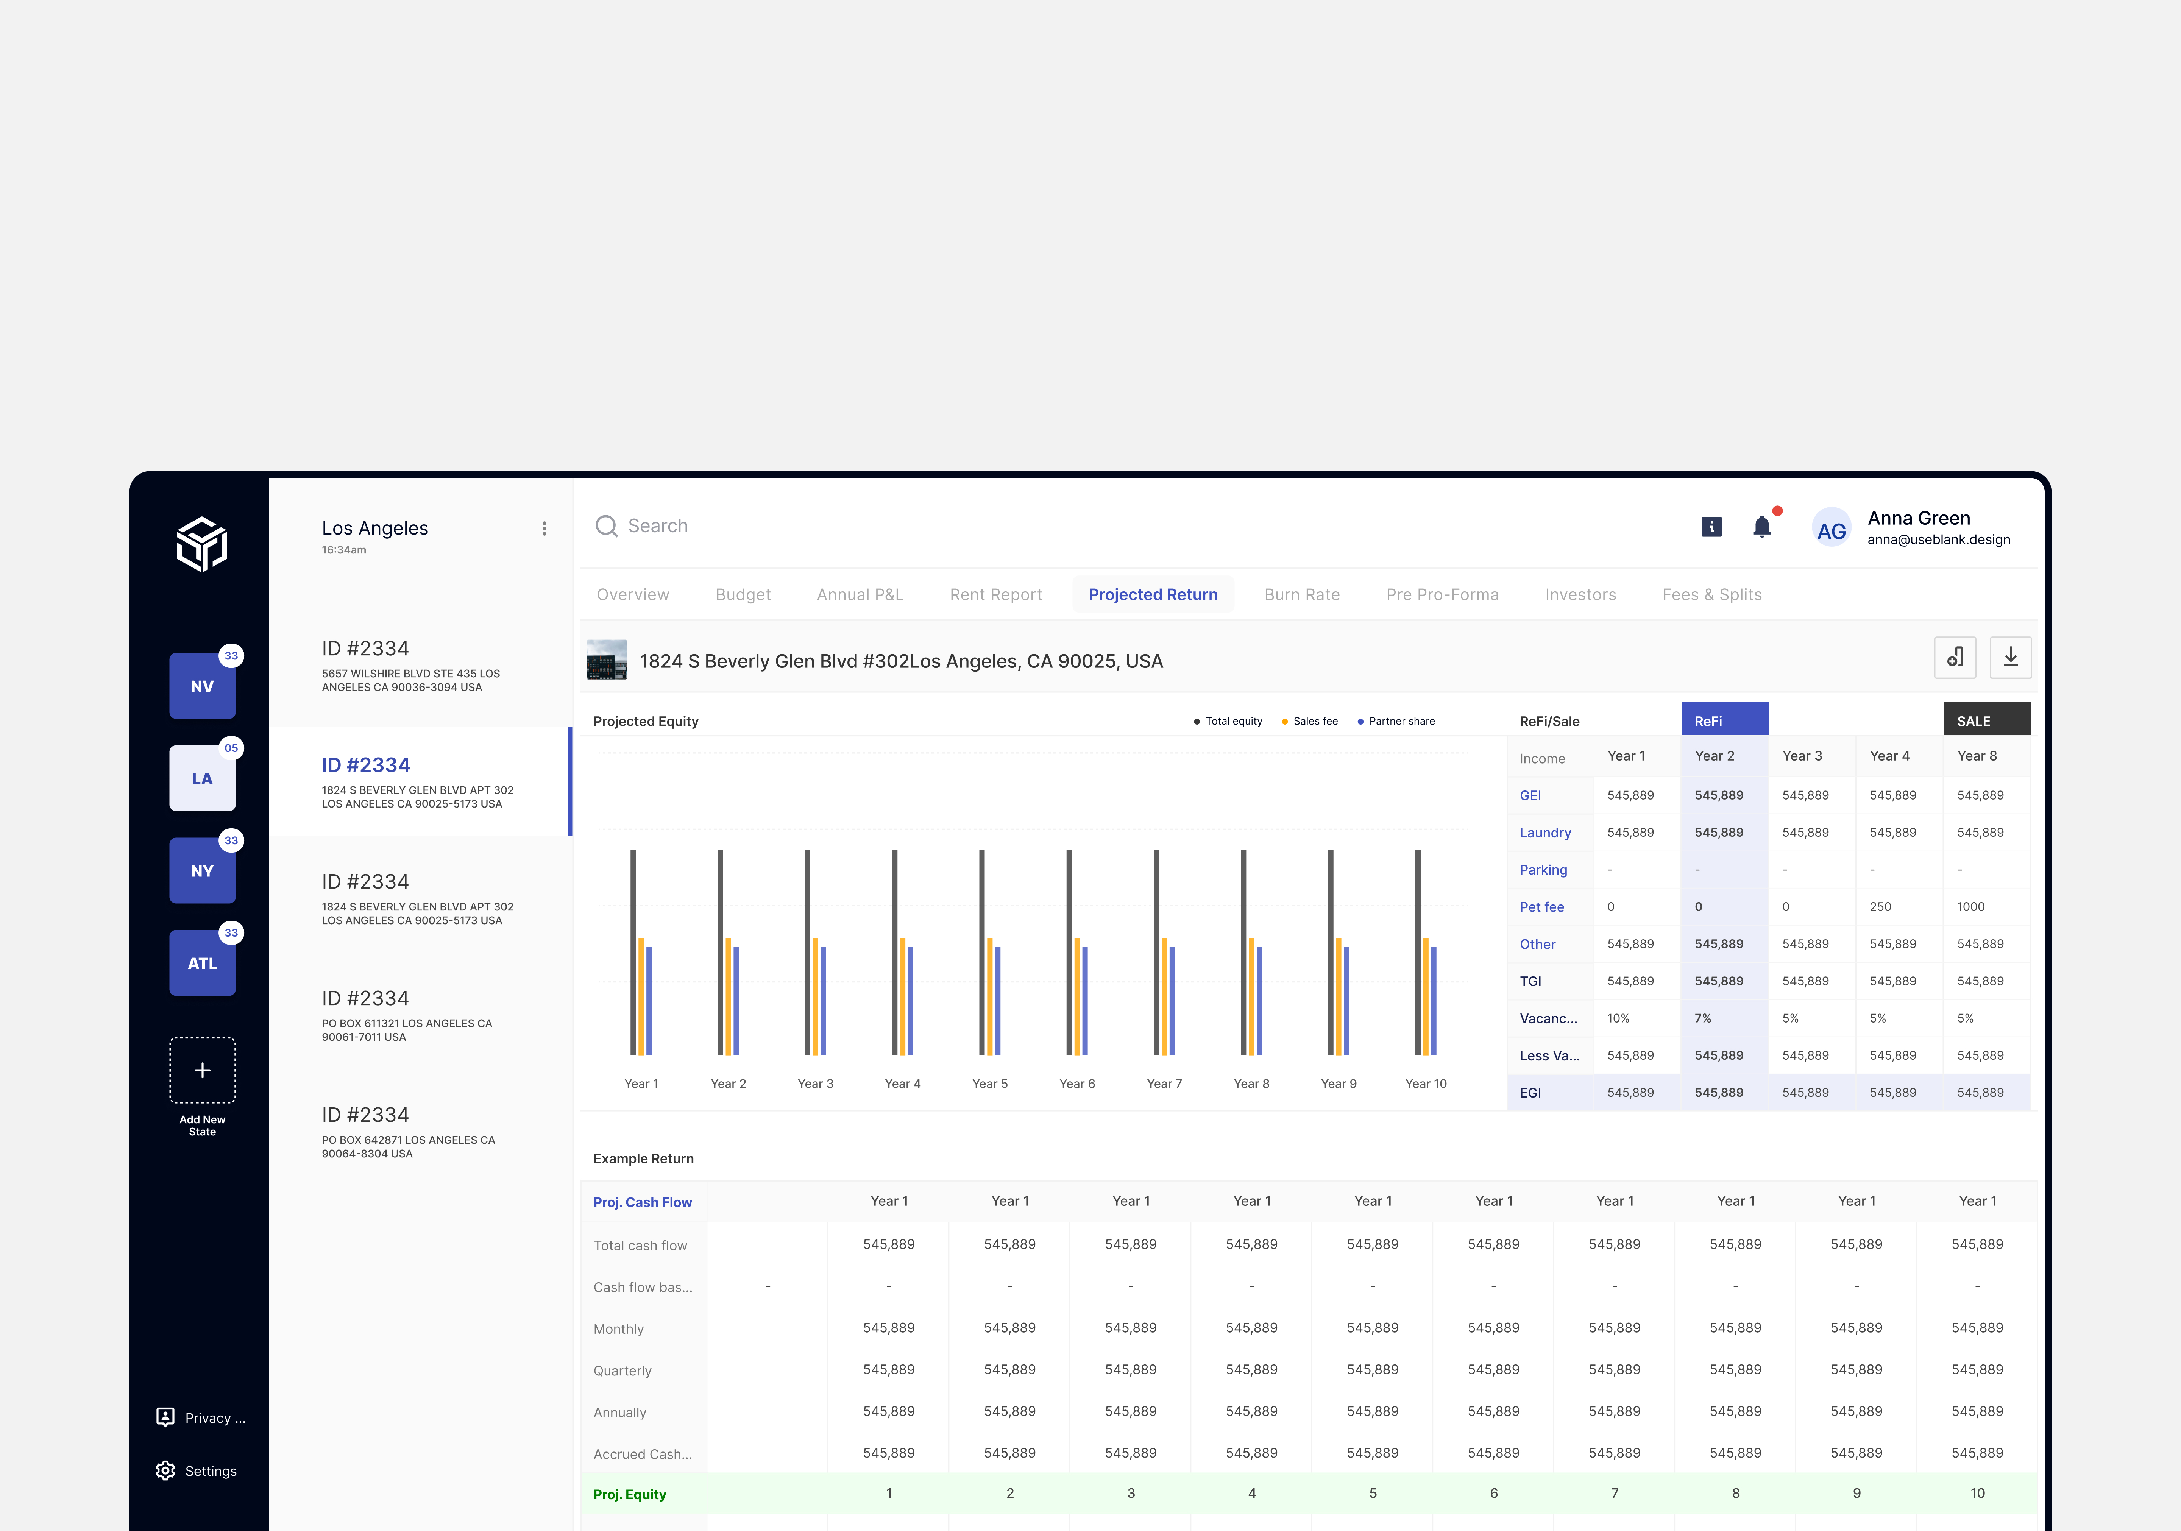Select the LA state tile

click(202, 778)
